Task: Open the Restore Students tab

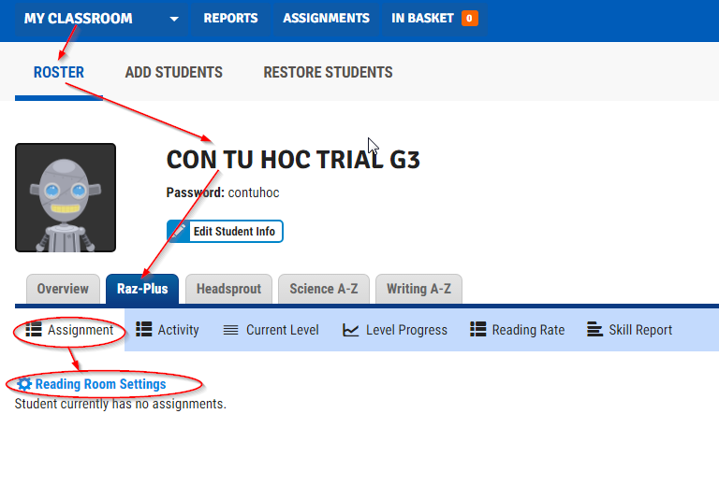Action: pyautogui.click(x=328, y=72)
